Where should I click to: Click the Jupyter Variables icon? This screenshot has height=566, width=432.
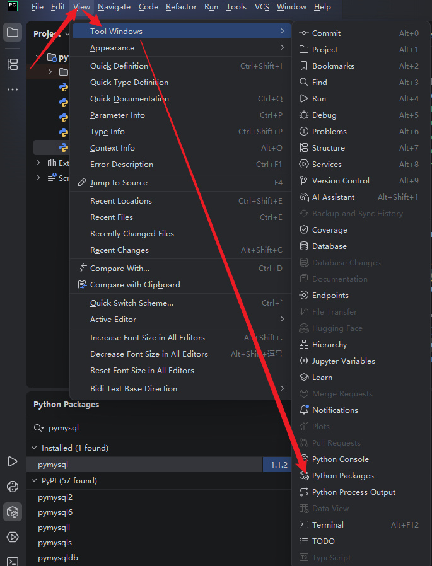(304, 361)
